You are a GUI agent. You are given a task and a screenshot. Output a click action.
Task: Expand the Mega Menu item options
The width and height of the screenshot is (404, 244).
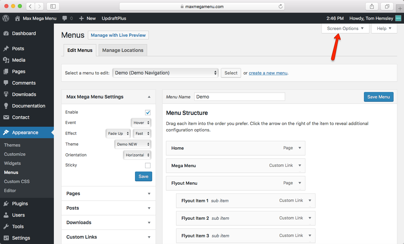(x=300, y=165)
